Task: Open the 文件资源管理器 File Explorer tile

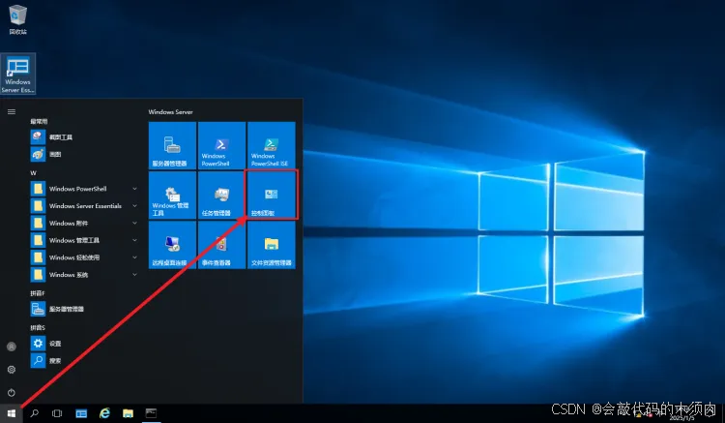Action: coord(272,245)
